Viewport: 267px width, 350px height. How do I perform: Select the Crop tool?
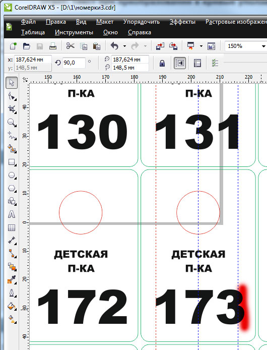[x=12, y=109]
